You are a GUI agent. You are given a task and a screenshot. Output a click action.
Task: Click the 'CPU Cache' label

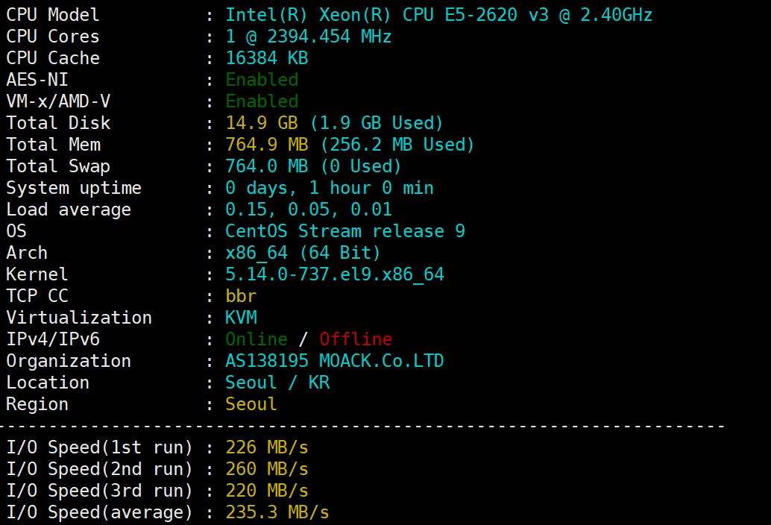[53, 58]
